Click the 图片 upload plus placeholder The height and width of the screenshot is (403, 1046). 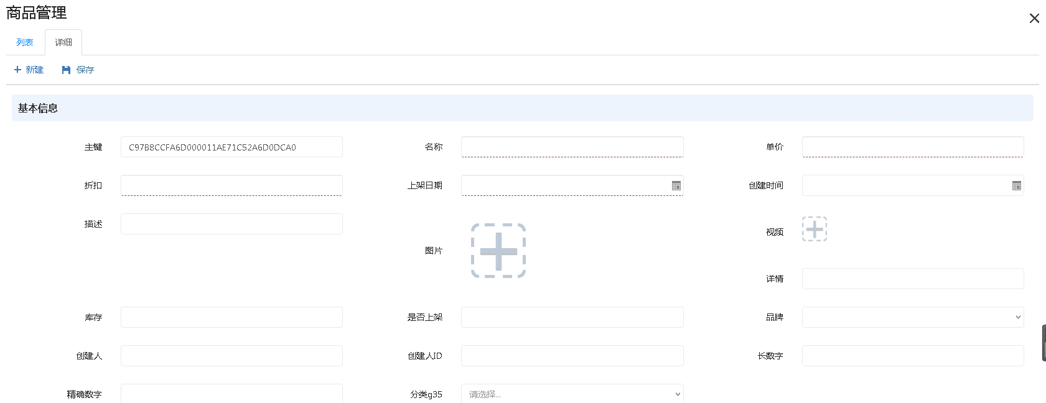tap(498, 251)
